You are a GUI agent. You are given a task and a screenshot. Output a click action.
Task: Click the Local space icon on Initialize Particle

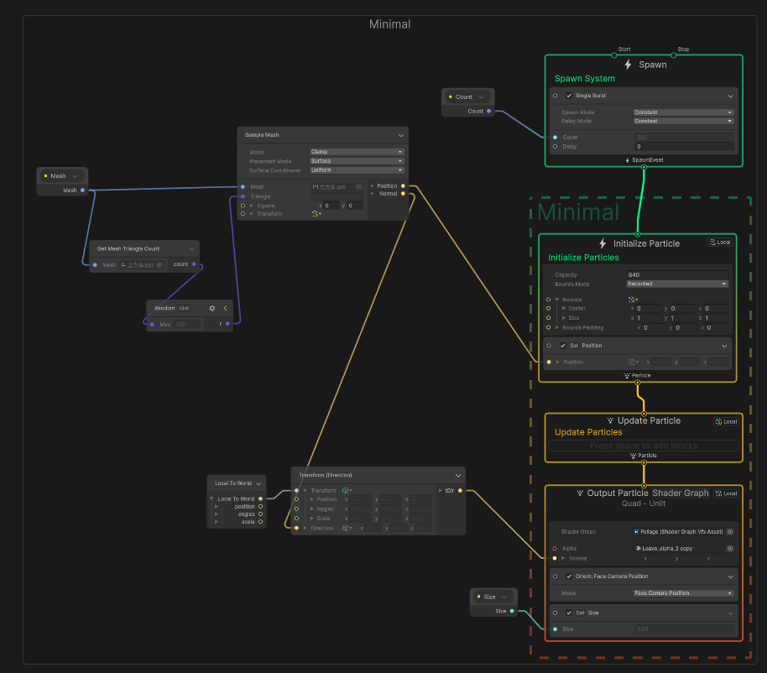(x=719, y=242)
